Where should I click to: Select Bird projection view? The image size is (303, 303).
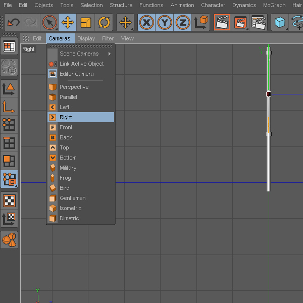click(81, 188)
